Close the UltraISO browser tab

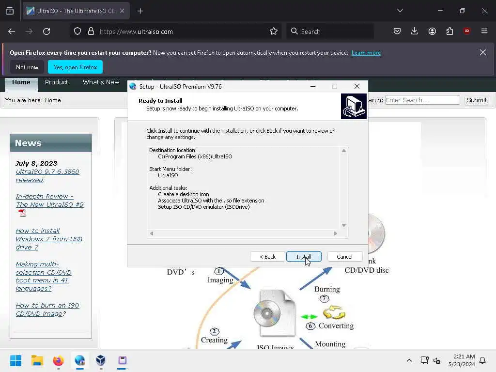point(122,11)
